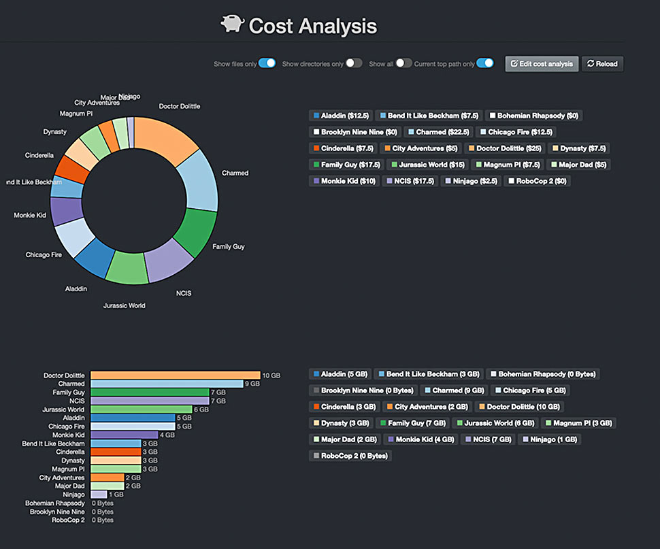Click the Family Guy 7 GB bar
Image resolution: width=660 pixels, height=549 pixels.
[x=150, y=392]
